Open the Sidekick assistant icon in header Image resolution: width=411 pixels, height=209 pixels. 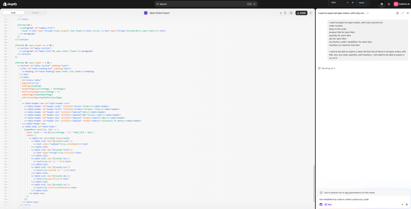(x=382, y=4)
